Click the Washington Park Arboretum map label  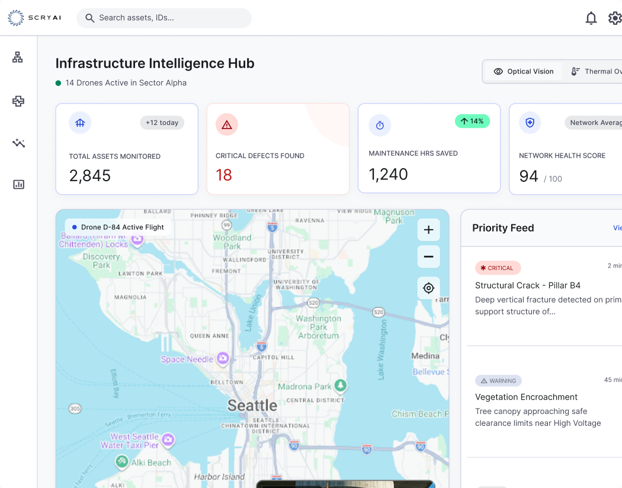point(318,327)
